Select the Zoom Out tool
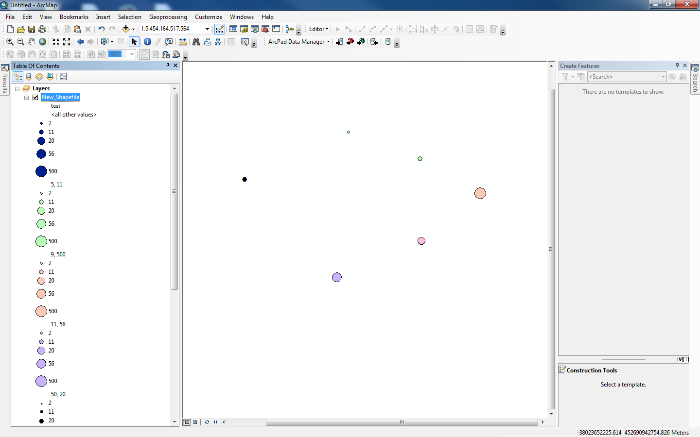Viewport: 700px width, 437px height. [20, 42]
